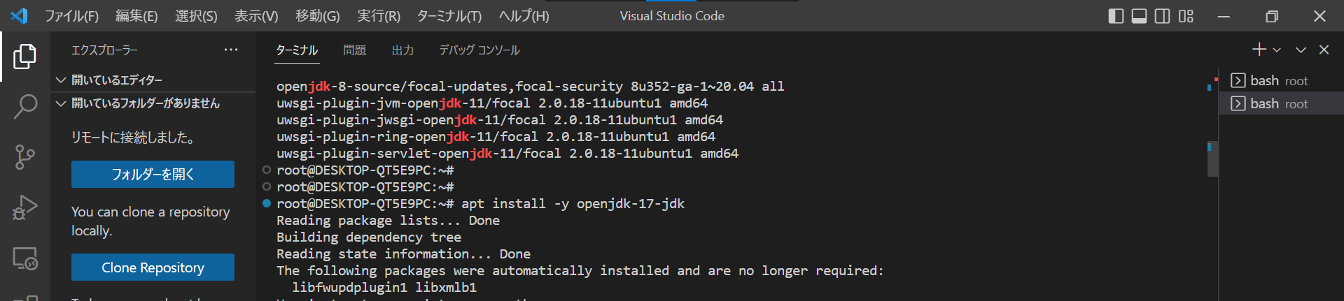Toggle the primary side bar visibility

pyautogui.click(x=1116, y=16)
